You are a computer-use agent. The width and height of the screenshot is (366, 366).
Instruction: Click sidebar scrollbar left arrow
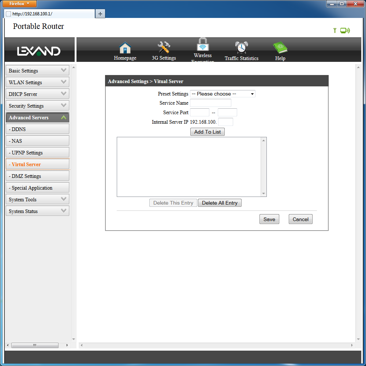[x=8, y=345]
